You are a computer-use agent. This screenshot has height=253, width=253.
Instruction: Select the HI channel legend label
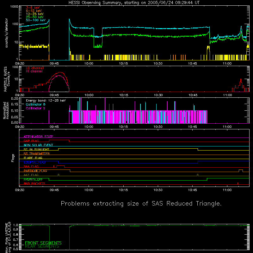click(x=34, y=71)
